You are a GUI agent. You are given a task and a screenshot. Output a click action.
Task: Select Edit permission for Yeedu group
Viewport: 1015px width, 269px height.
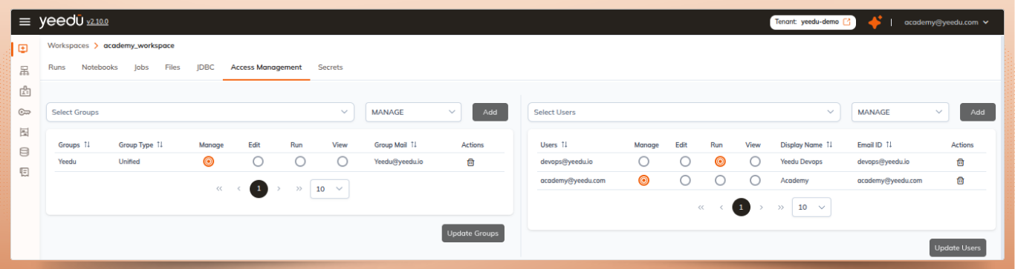coord(258,161)
